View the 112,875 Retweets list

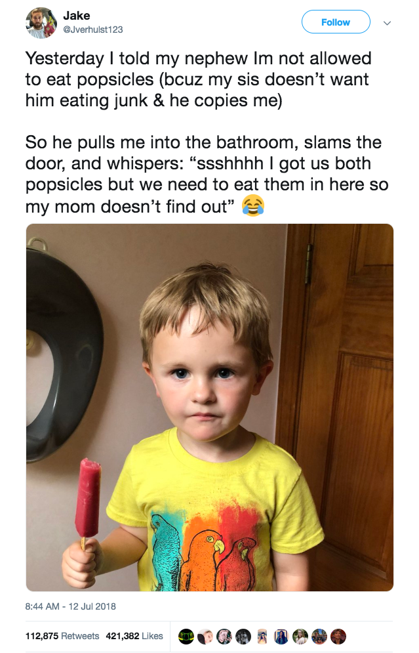62,636
